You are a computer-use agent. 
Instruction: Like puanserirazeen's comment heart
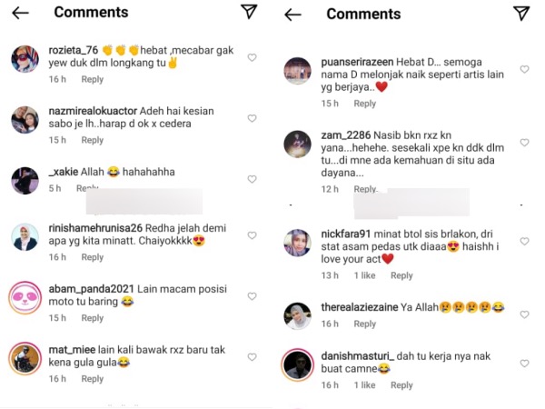tap(524, 69)
